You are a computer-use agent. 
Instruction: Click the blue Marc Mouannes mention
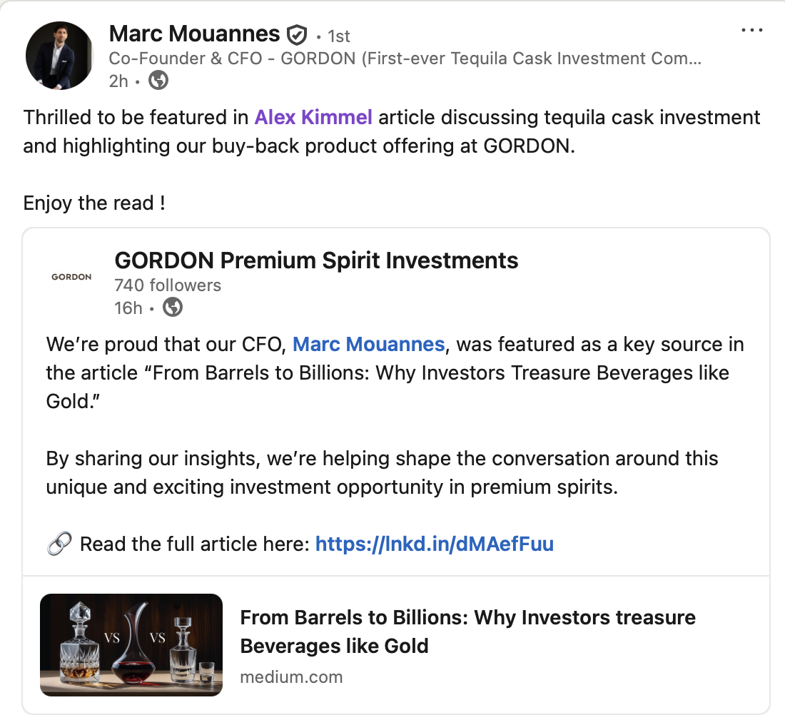(x=369, y=345)
